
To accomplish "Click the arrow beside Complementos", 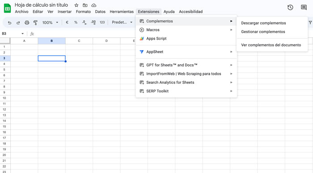I will 231,21.
